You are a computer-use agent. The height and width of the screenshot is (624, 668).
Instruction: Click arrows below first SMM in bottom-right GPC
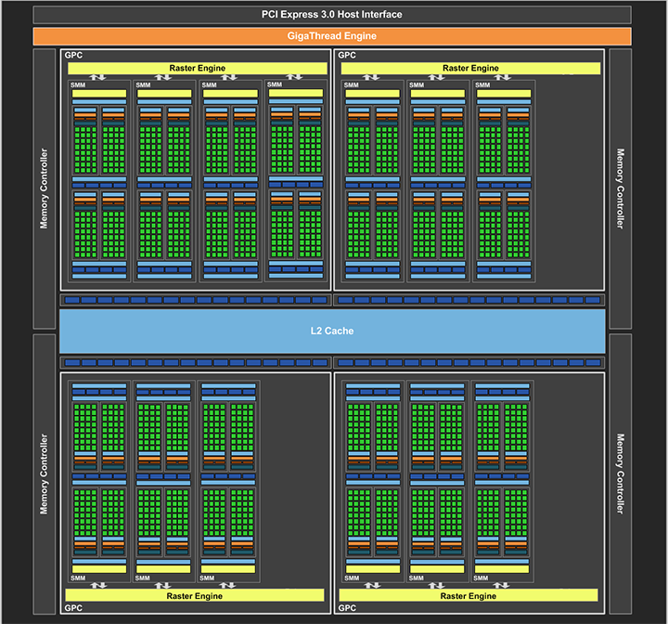[x=371, y=585]
